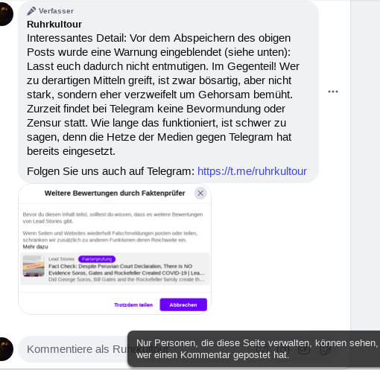Open the Ruhrkultour author name link

click(54, 25)
